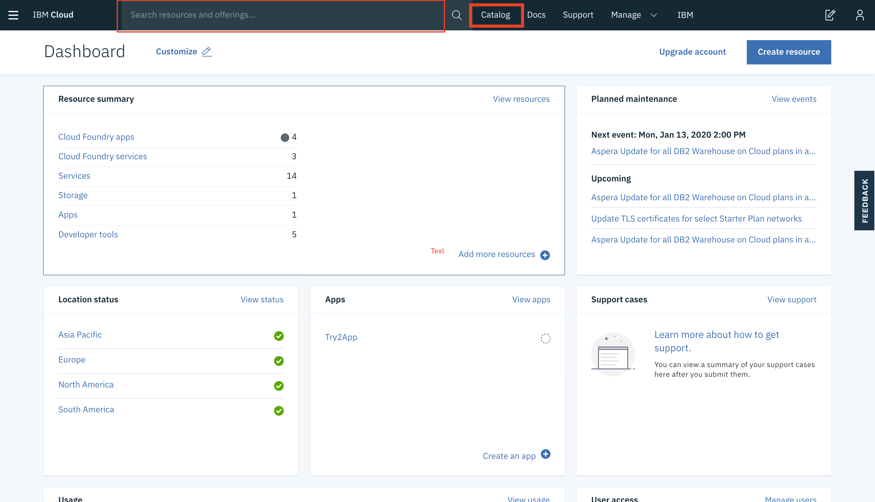Open the FEEDBACK side tab
The width and height of the screenshot is (875, 502).
point(864,200)
